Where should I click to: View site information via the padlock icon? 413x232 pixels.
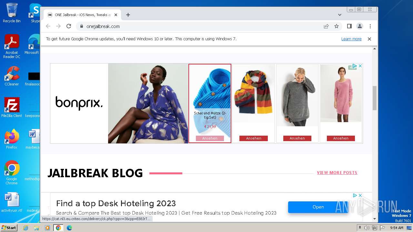point(81,26)
